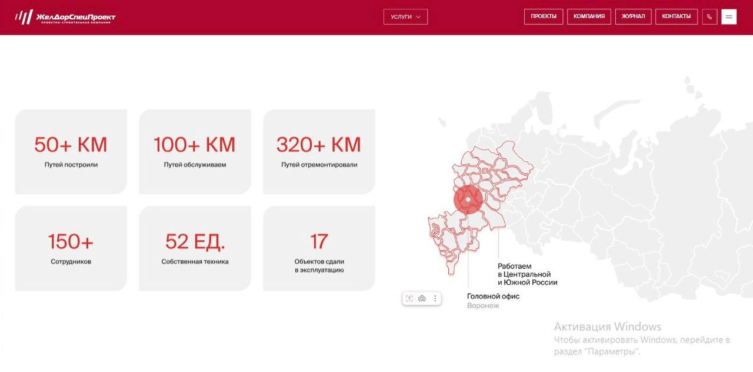The width and height of the screenshot is (753, 372).
Task: Open the Контакты page
Action: 677,16
